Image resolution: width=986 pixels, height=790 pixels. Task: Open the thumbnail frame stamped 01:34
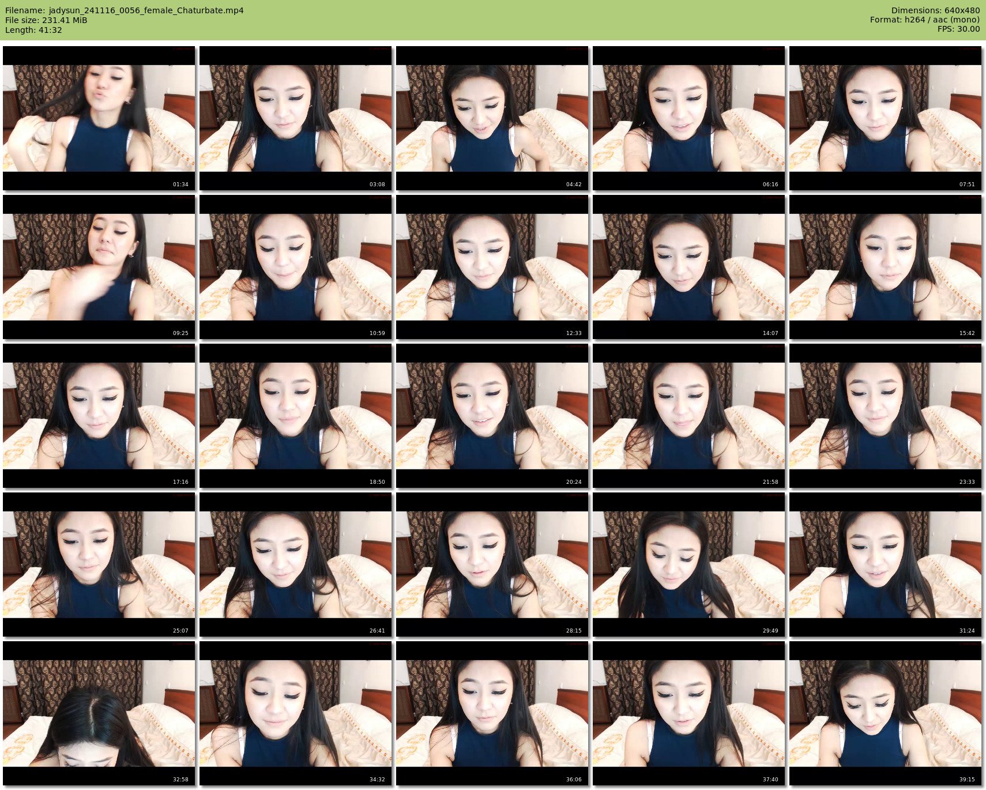(99, 118)
